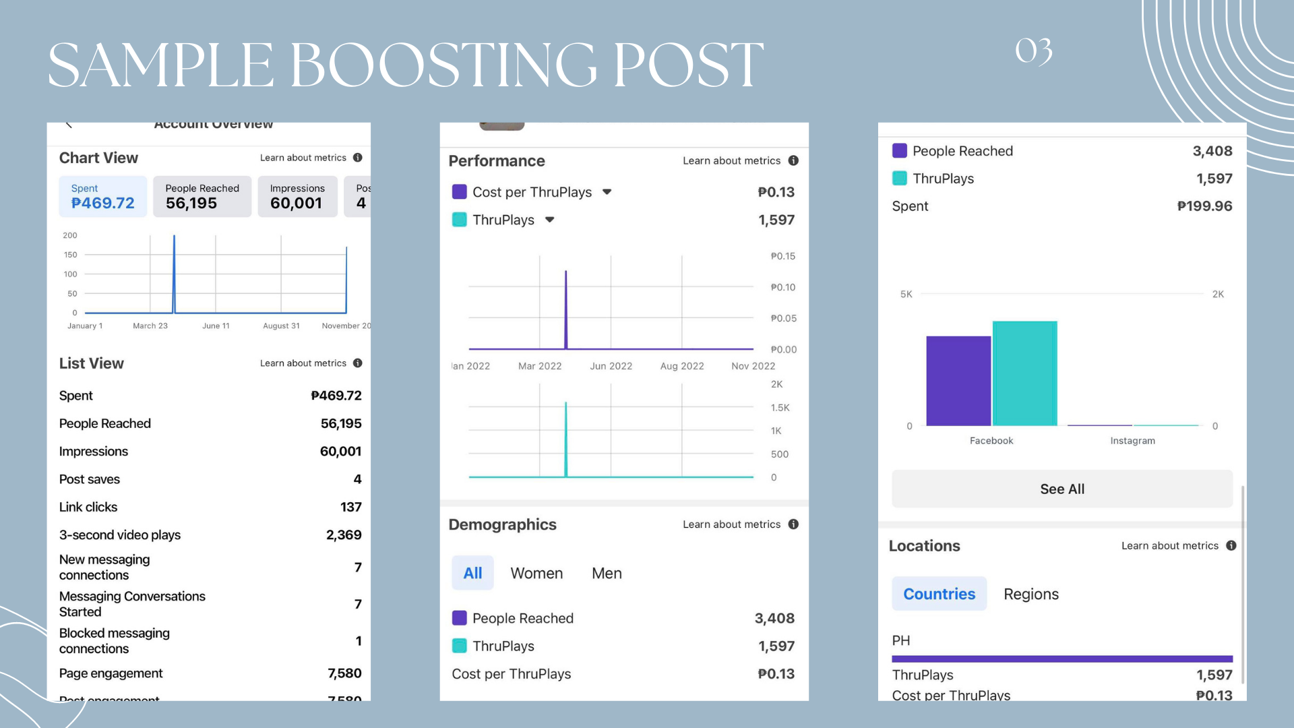
Task: Click info icon in Locations header
Action: point(1231,546)
